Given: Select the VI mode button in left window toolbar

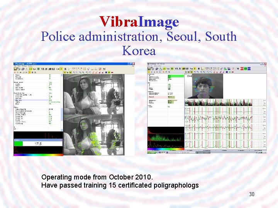Looking at the screenshot, I should (x=43, y=69).
